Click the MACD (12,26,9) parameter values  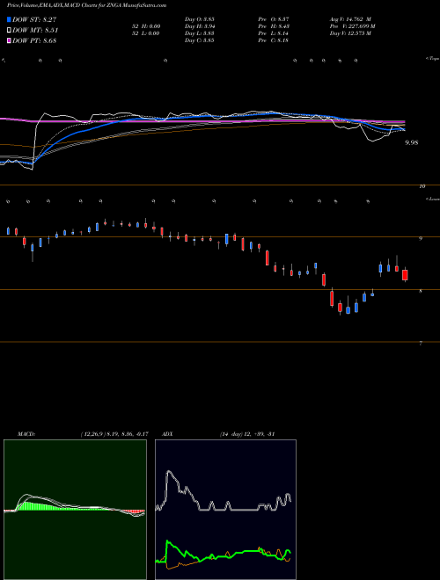[x=114, y=434]
